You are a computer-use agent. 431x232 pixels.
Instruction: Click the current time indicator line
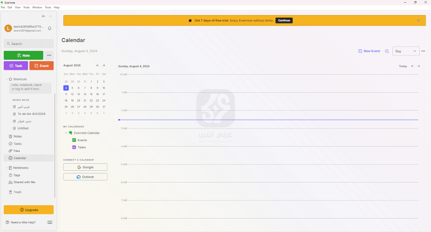[268, 120]
